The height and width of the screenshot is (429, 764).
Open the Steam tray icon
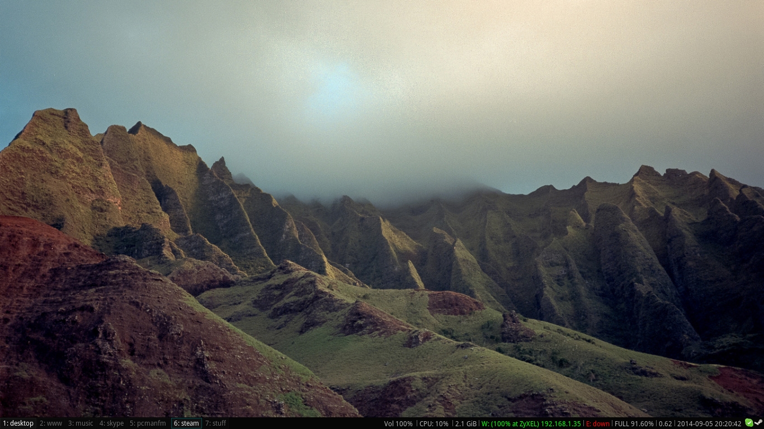click(758, 423)
